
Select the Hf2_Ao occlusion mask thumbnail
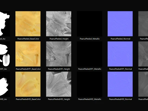pyautogui.click(x=5, y=84)
